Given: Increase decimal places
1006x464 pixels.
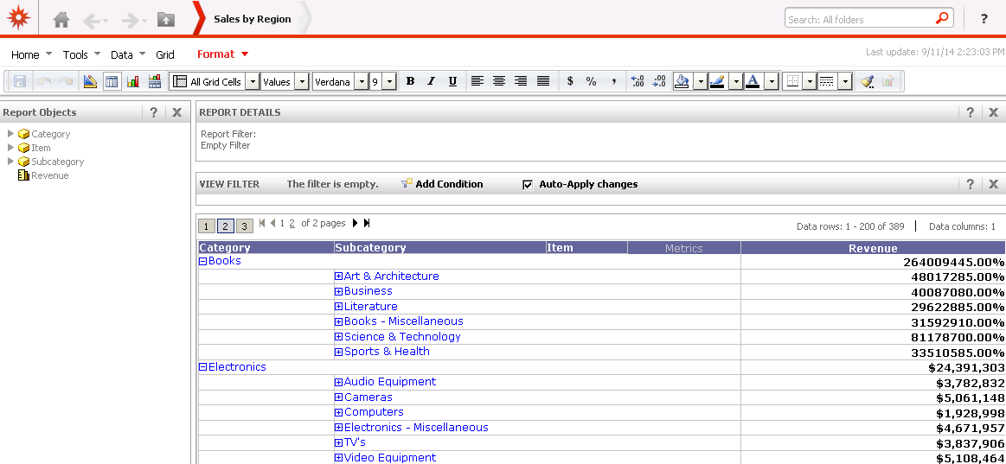Looking at the screenshot, I should click(638, 81).
